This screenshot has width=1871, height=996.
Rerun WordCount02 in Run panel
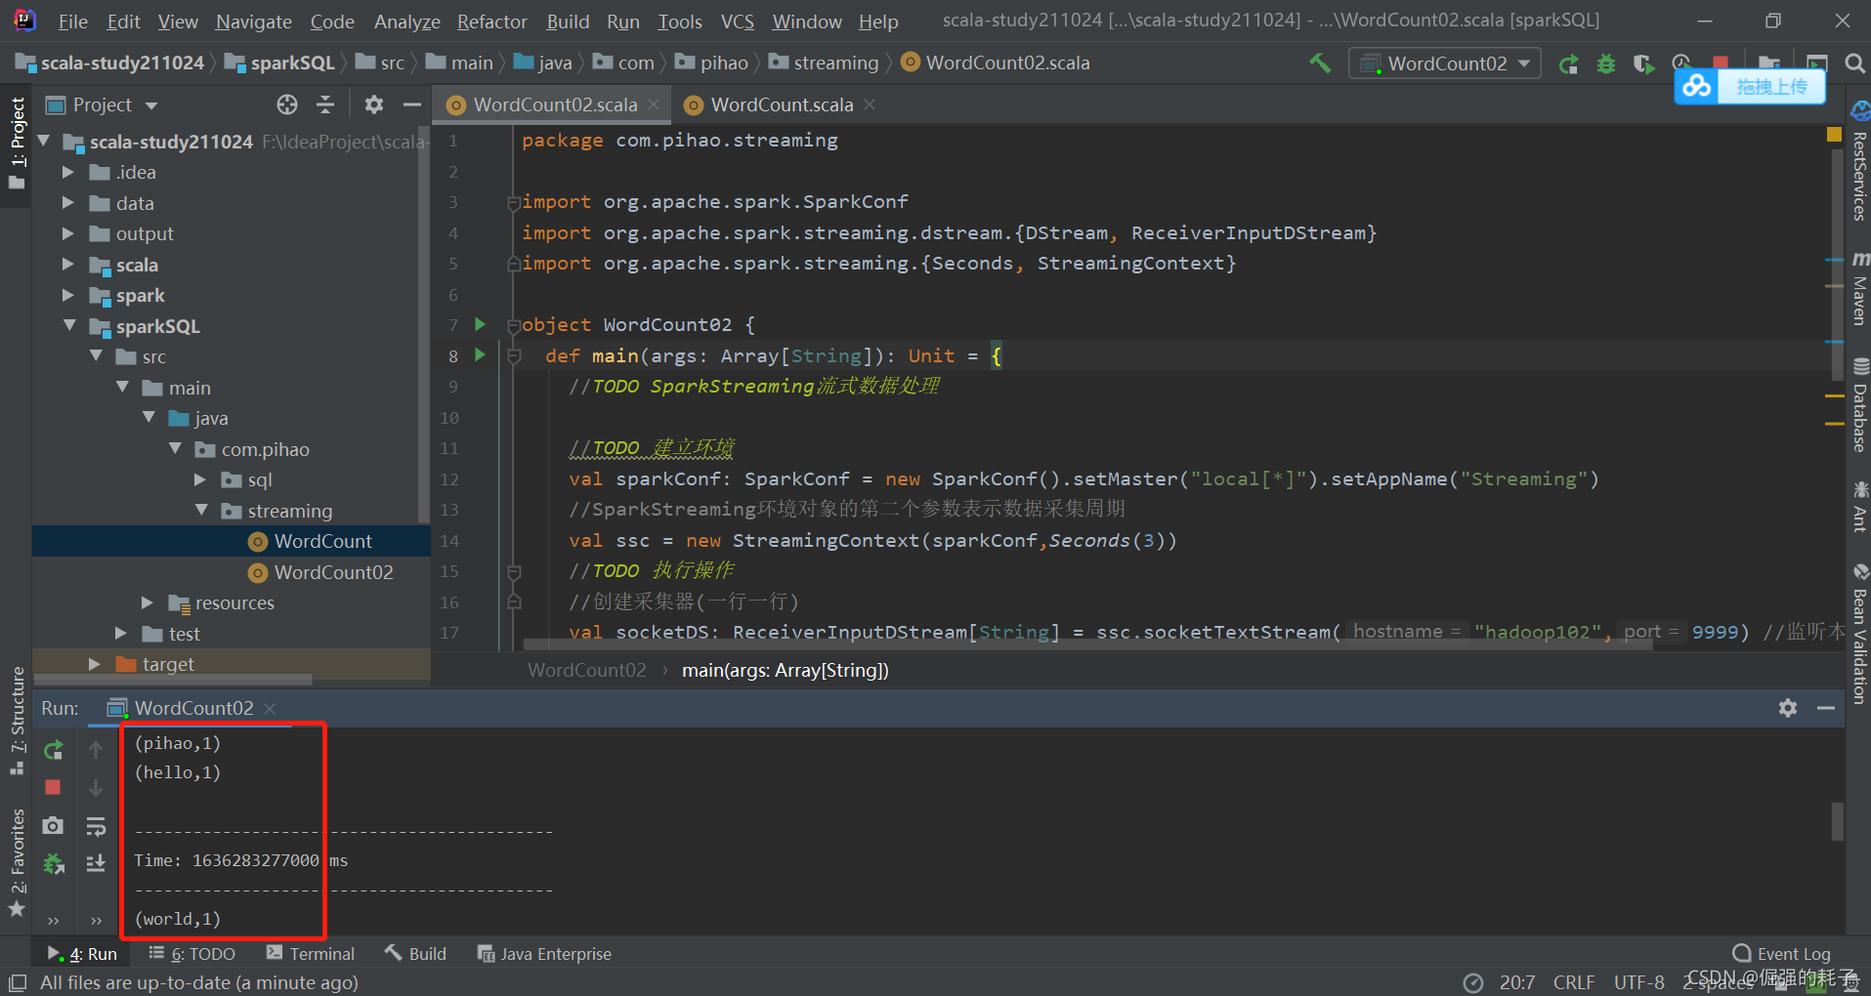(54, 750)
